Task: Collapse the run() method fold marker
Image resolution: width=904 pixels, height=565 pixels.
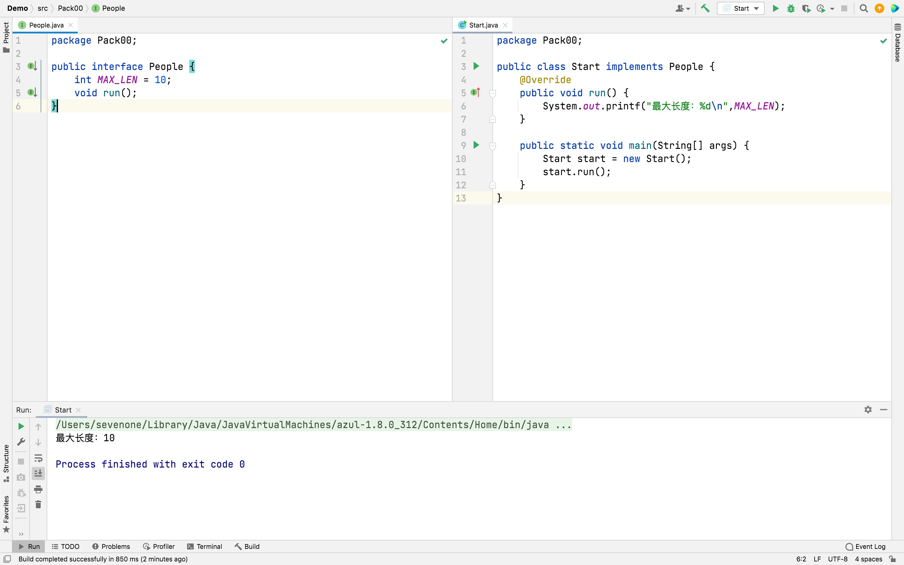Action: point(492,93)
